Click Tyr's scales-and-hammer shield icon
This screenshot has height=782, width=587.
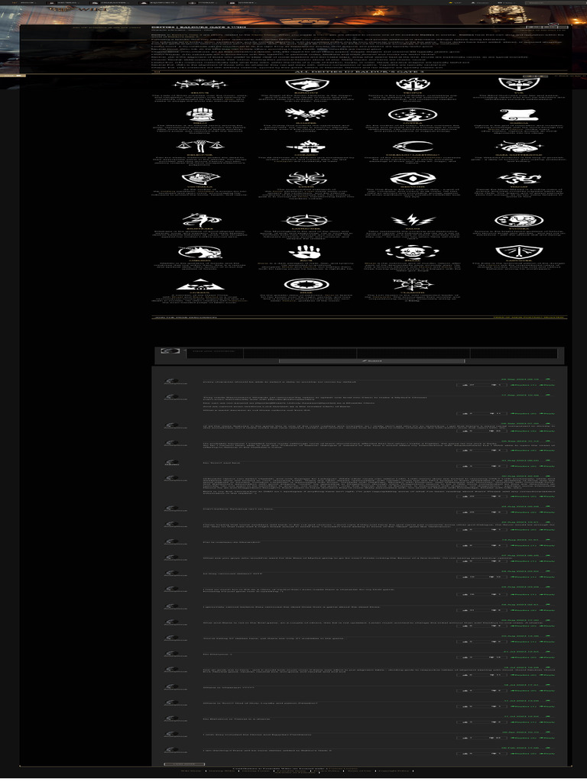pos(519,84)
